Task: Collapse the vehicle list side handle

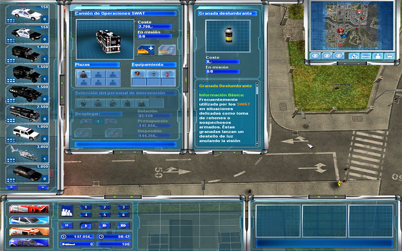Action: point(62,90)
